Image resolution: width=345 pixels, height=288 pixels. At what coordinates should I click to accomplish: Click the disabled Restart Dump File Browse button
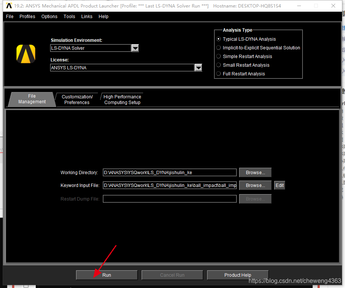[x=255, y=199]
